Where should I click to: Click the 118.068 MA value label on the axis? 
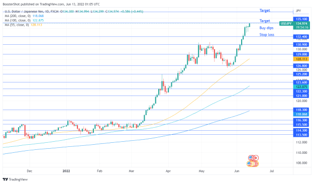[x=301, y=114]
